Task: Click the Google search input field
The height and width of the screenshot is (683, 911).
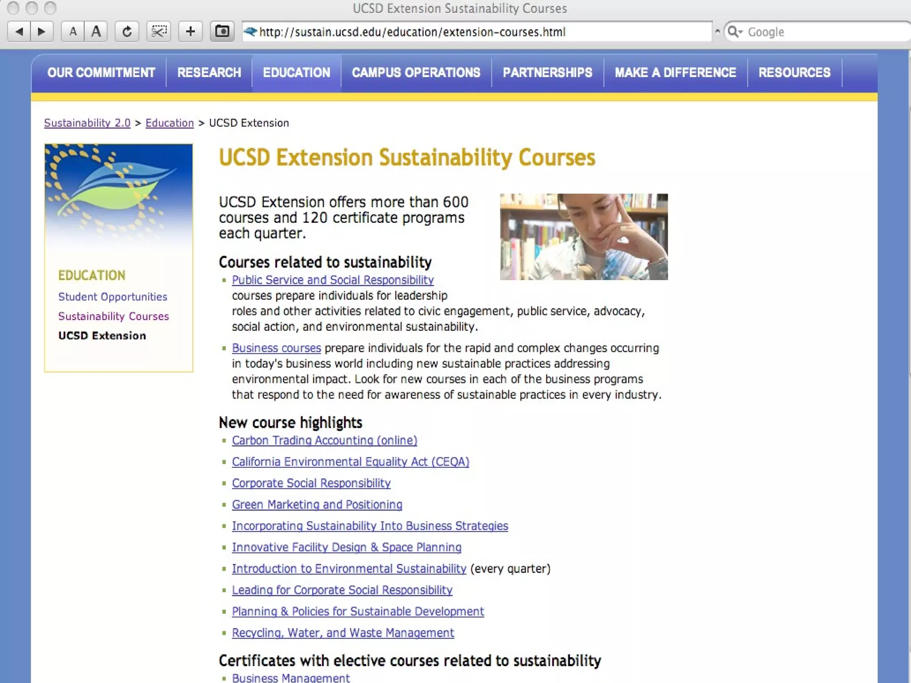Action: pos(823,32)
